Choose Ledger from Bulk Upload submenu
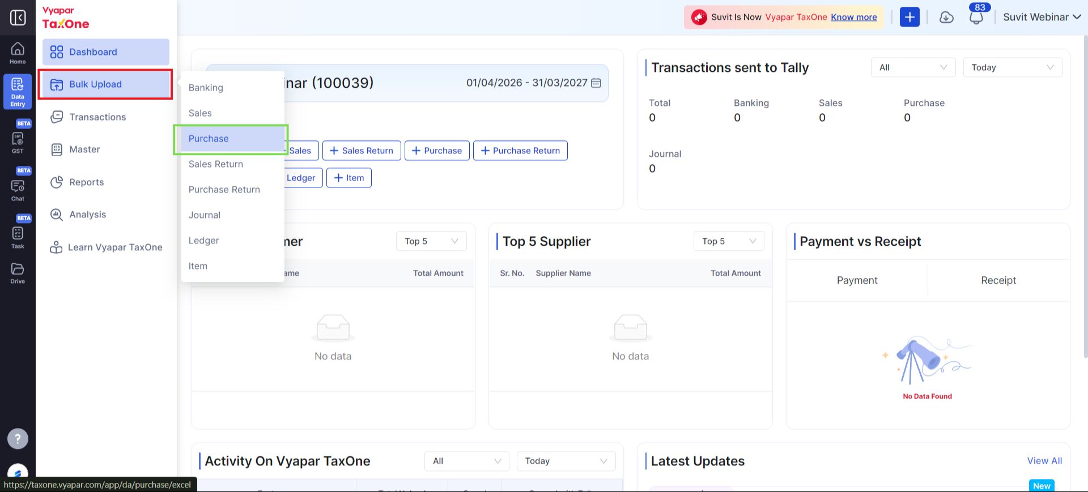The width and height of the screenshot is (1088, 492). [232, 241]
